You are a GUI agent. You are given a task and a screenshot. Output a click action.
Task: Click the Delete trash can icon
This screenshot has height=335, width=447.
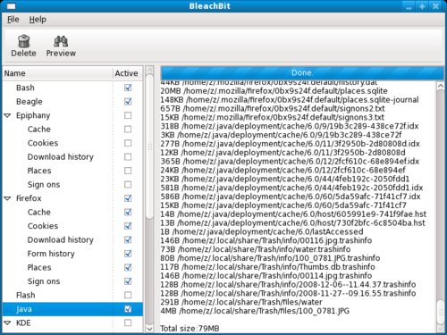coord(24,41)
